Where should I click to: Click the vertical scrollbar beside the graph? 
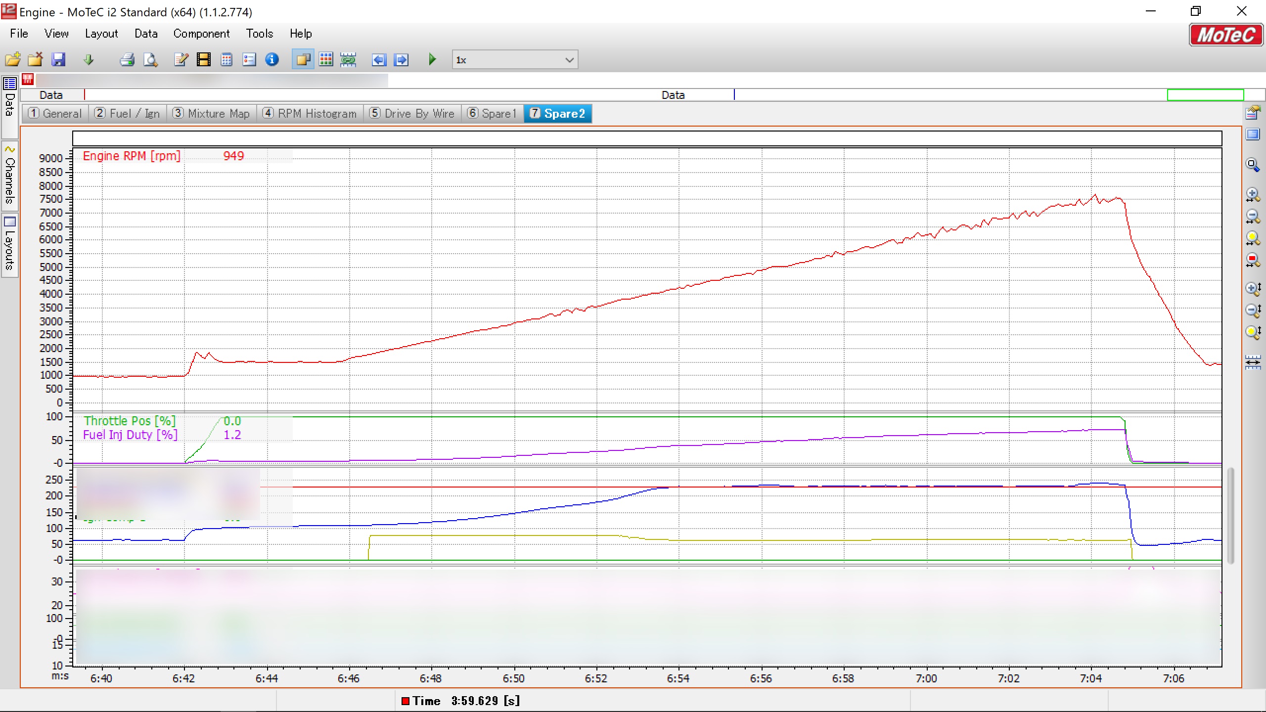[1231, 514]
